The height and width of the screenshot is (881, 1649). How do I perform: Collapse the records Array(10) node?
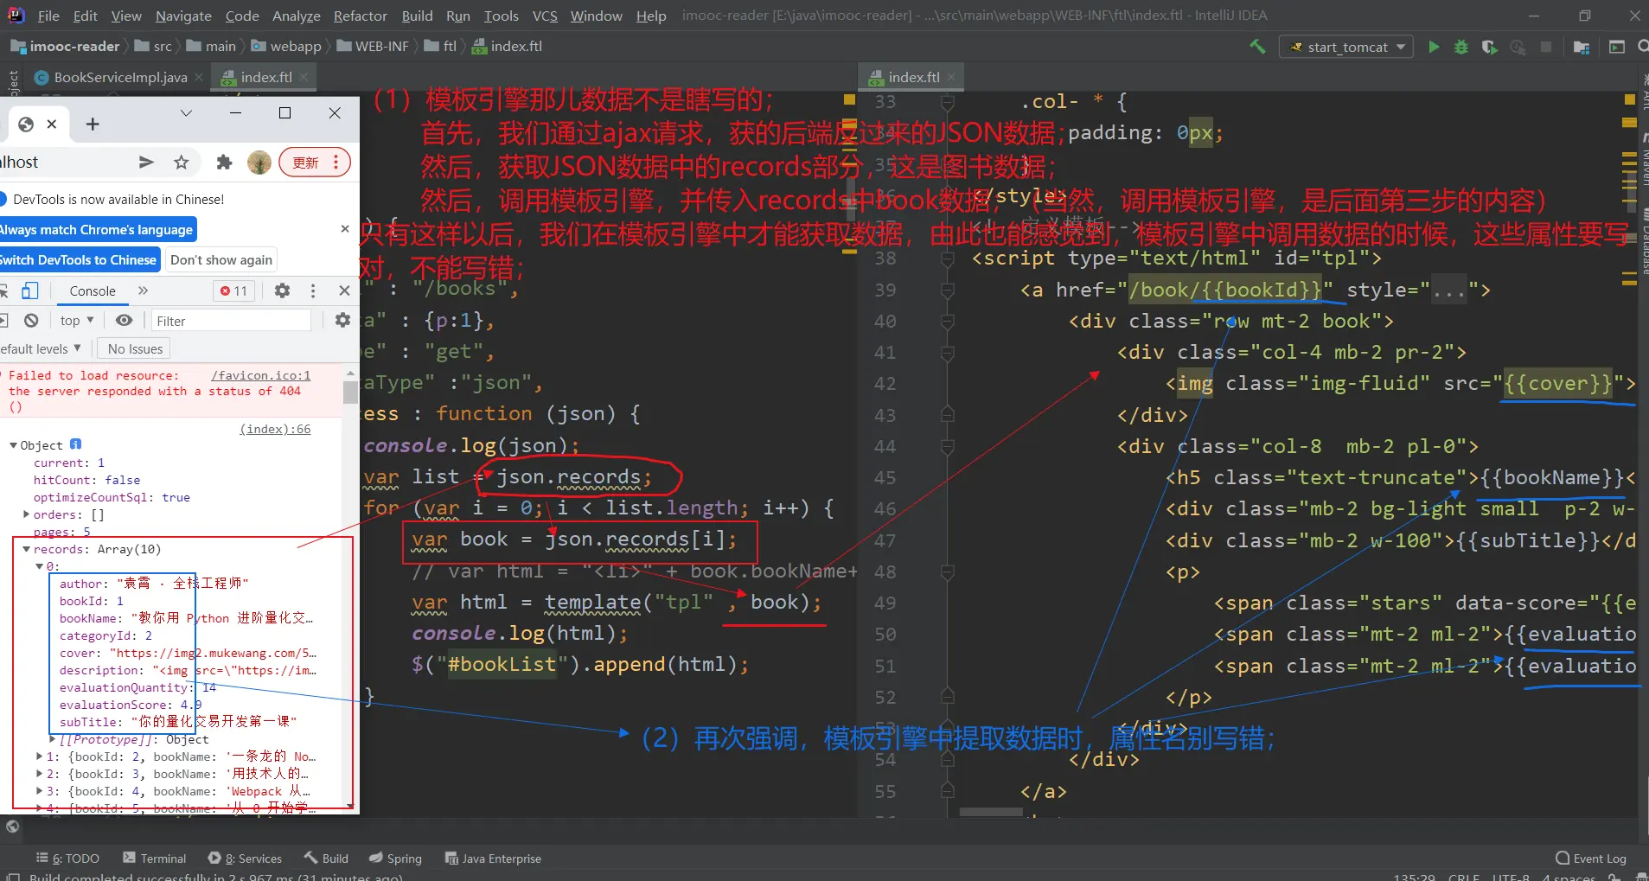pos(26,549)
